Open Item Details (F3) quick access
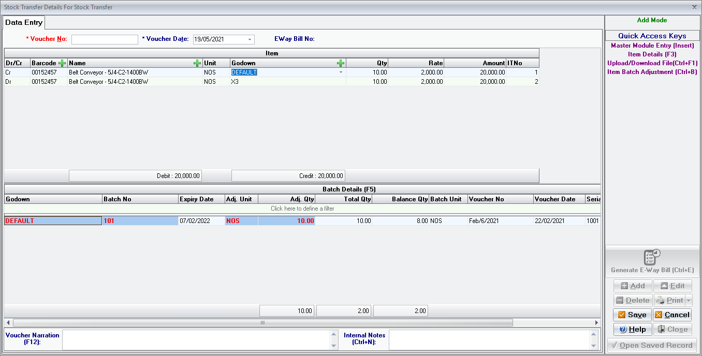This screenshot has width=702, height=356. coord(652,54)
